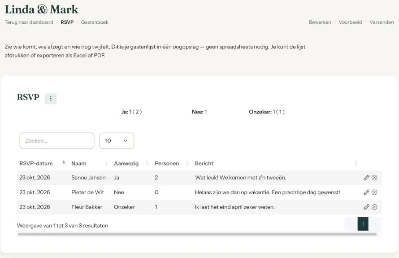This screenshot has height=258, width=399.
Task: Sort by Personen column arrows
Action: pyautogui.click(x=187, y=163)
